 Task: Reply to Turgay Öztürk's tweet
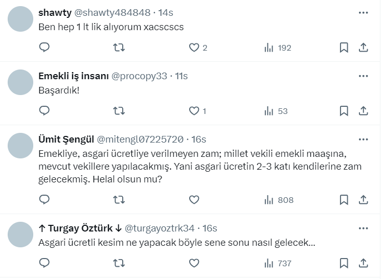(44, 263)
